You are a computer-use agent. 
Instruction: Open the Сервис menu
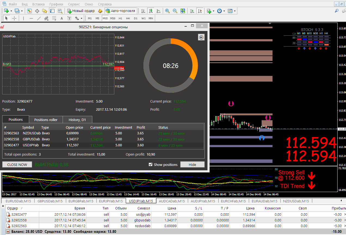(74, 4)
